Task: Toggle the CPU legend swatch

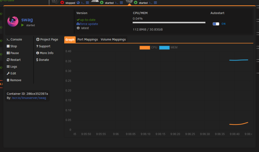Action: 145,48
